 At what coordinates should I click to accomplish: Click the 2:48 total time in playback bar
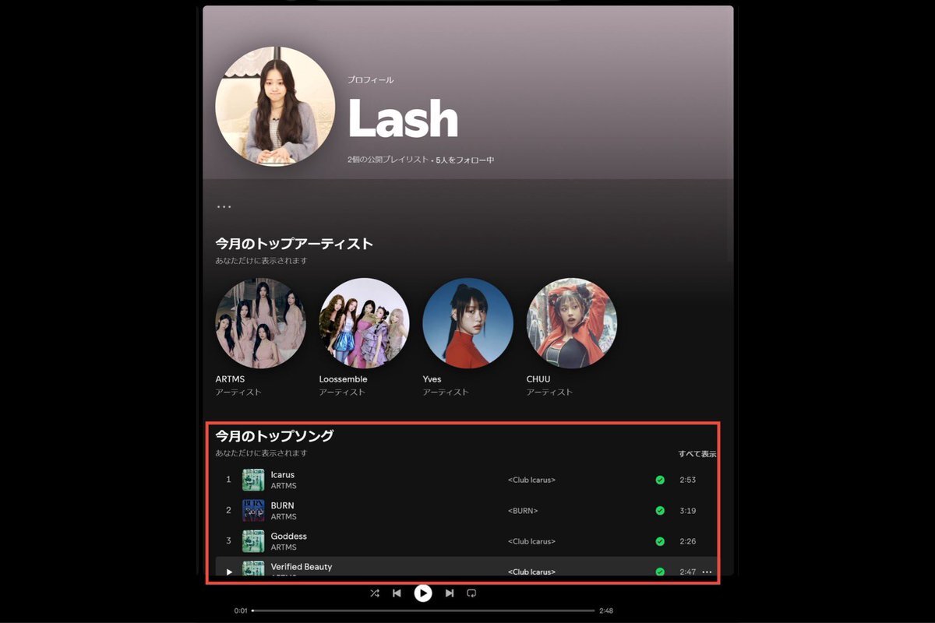tap(606, 611)
